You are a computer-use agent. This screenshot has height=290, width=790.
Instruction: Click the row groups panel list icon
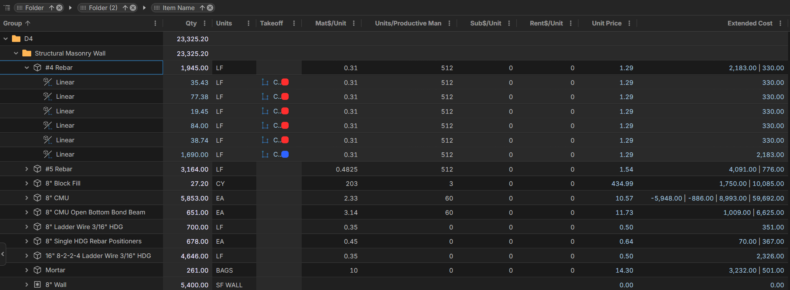[x=7, y=8]
